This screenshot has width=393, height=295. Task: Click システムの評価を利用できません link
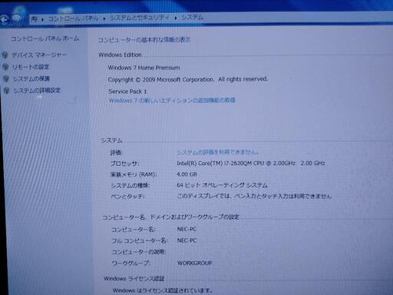pos(217,152)
